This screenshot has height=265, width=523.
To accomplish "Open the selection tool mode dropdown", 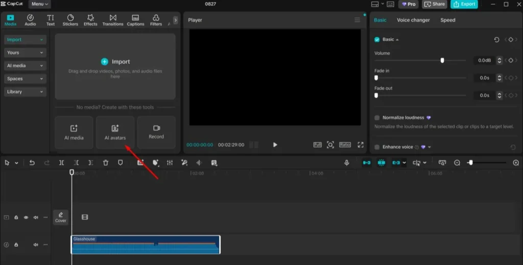I will 16,163.
